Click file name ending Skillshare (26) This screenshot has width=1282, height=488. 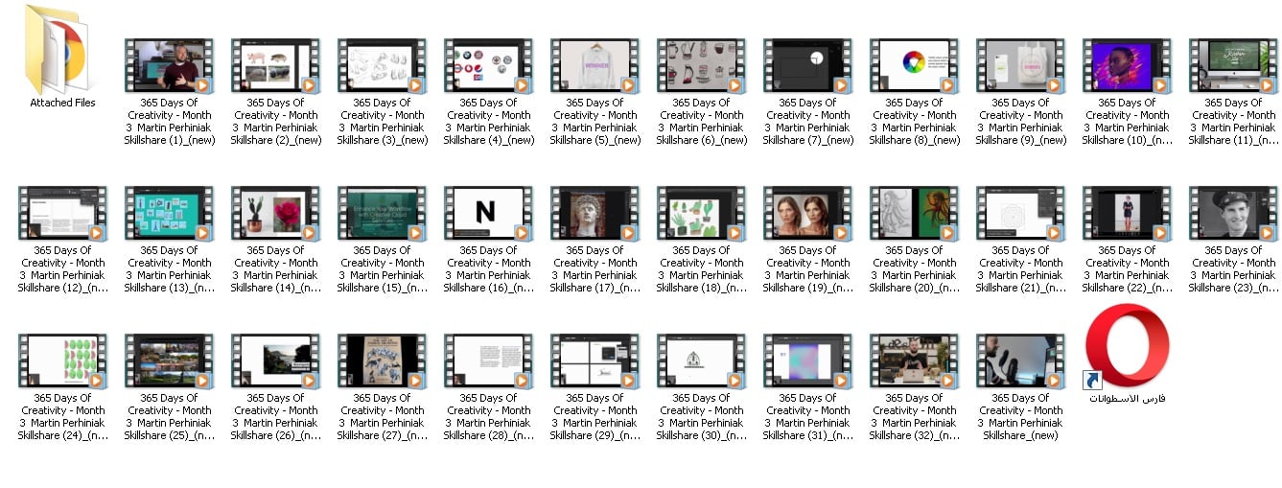pos(276,416)
